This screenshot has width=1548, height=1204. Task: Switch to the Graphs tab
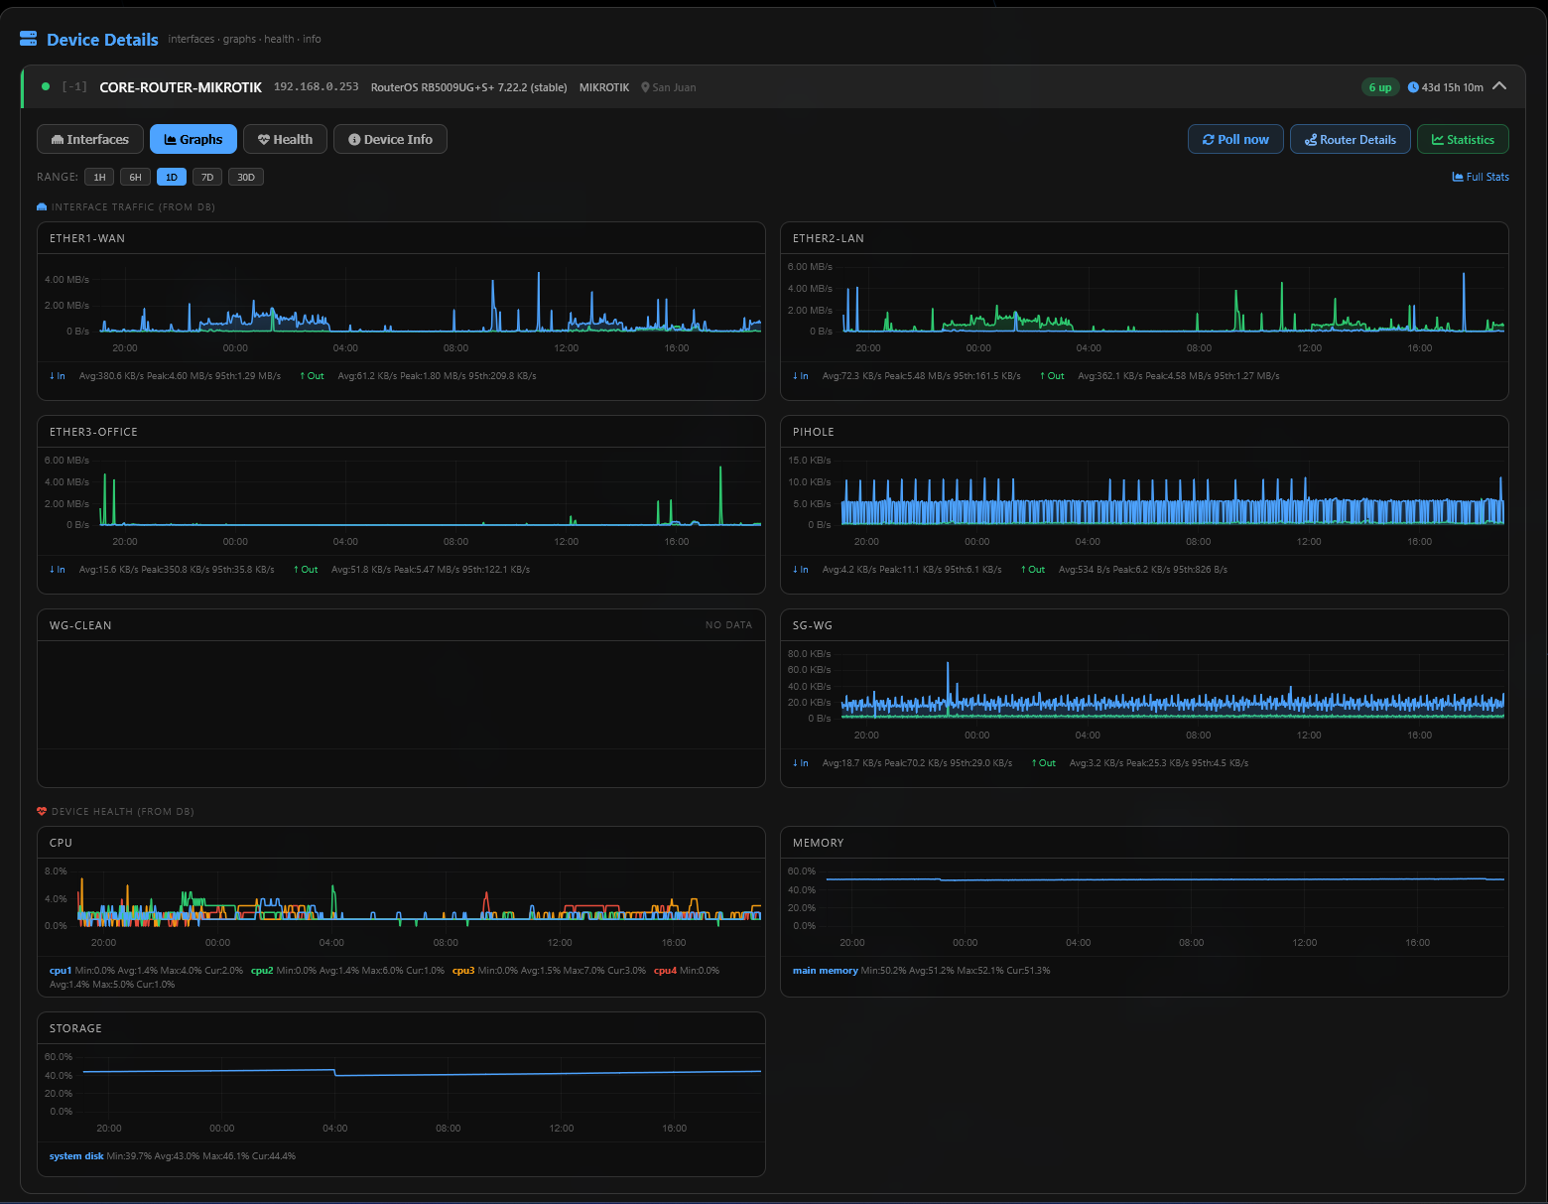click(x=193, y=139)
